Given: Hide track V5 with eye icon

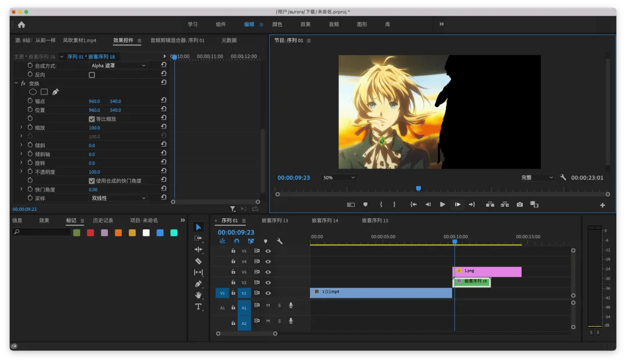Looking at the screenshot, I should [x=268, y=251].
